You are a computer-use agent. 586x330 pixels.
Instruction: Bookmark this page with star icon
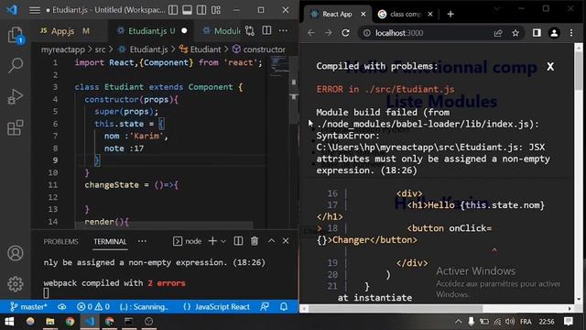(515, 33)
